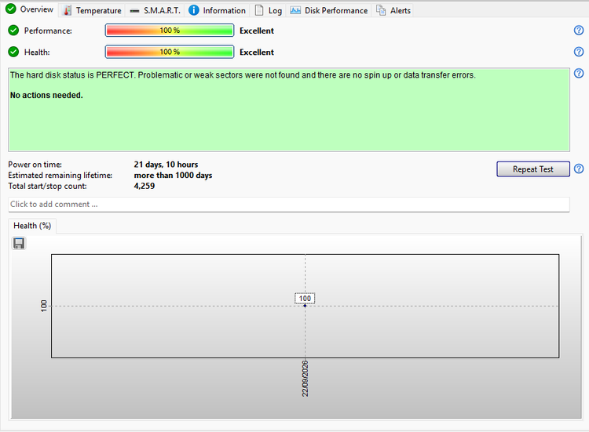This screenshot has height=432, width=589.
Task: Switch to the S.M.A.R.T. tab
Action: tap(155, 10)
